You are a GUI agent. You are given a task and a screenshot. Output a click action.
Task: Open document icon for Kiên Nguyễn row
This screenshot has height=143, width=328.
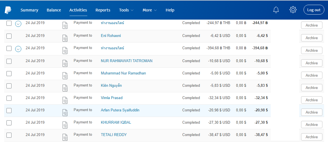pos(65,88)
